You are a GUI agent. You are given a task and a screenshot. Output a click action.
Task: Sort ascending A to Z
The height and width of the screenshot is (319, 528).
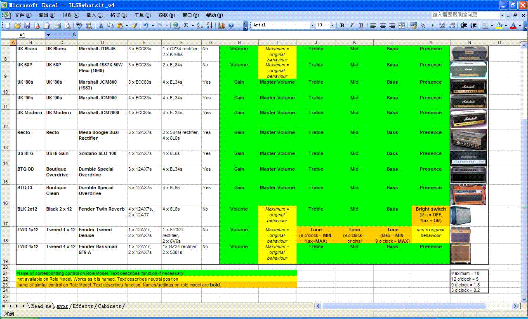(x=200, y=26)
